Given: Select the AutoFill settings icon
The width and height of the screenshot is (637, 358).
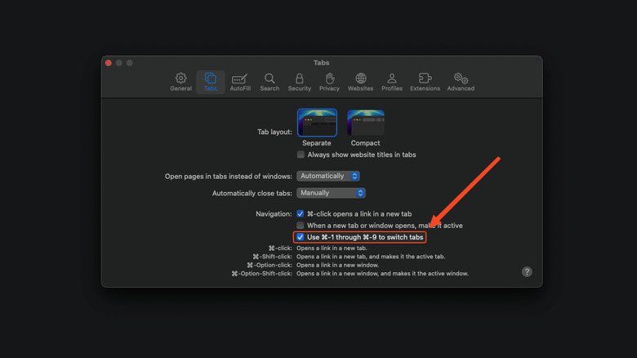Looking at the screenshot, I should [240, 81].
